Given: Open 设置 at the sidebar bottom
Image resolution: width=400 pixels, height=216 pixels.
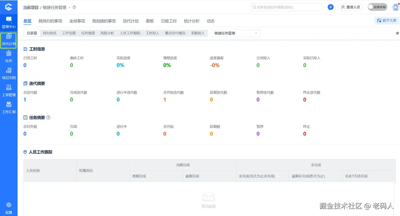Looking at the screenshot, I should click(9, 208).
